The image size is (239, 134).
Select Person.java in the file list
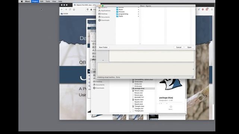click(139, 95)
